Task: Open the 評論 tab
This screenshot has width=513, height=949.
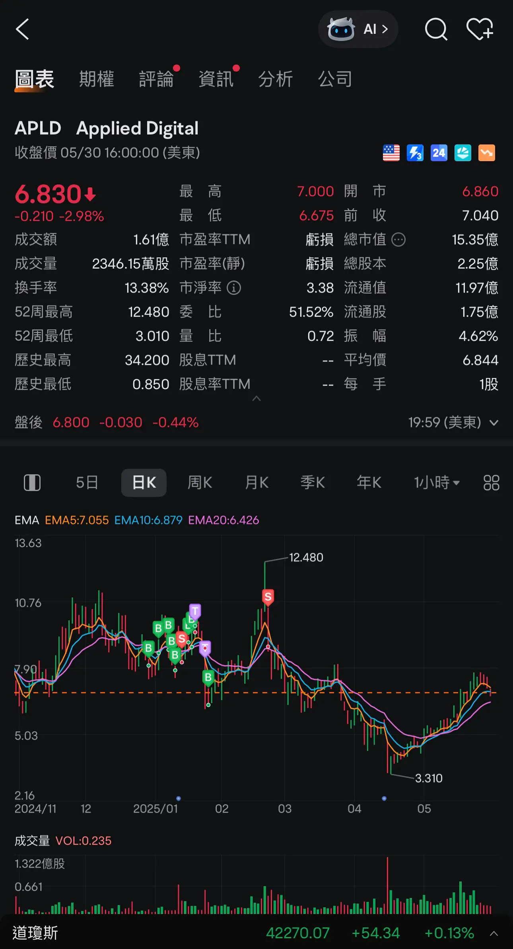Action: pyautogui.click(x=157, y=79)
